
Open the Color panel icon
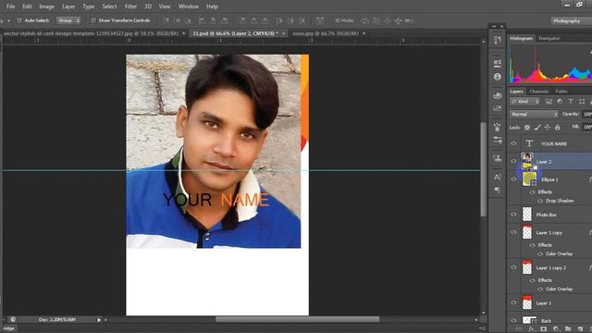point(498,95)
